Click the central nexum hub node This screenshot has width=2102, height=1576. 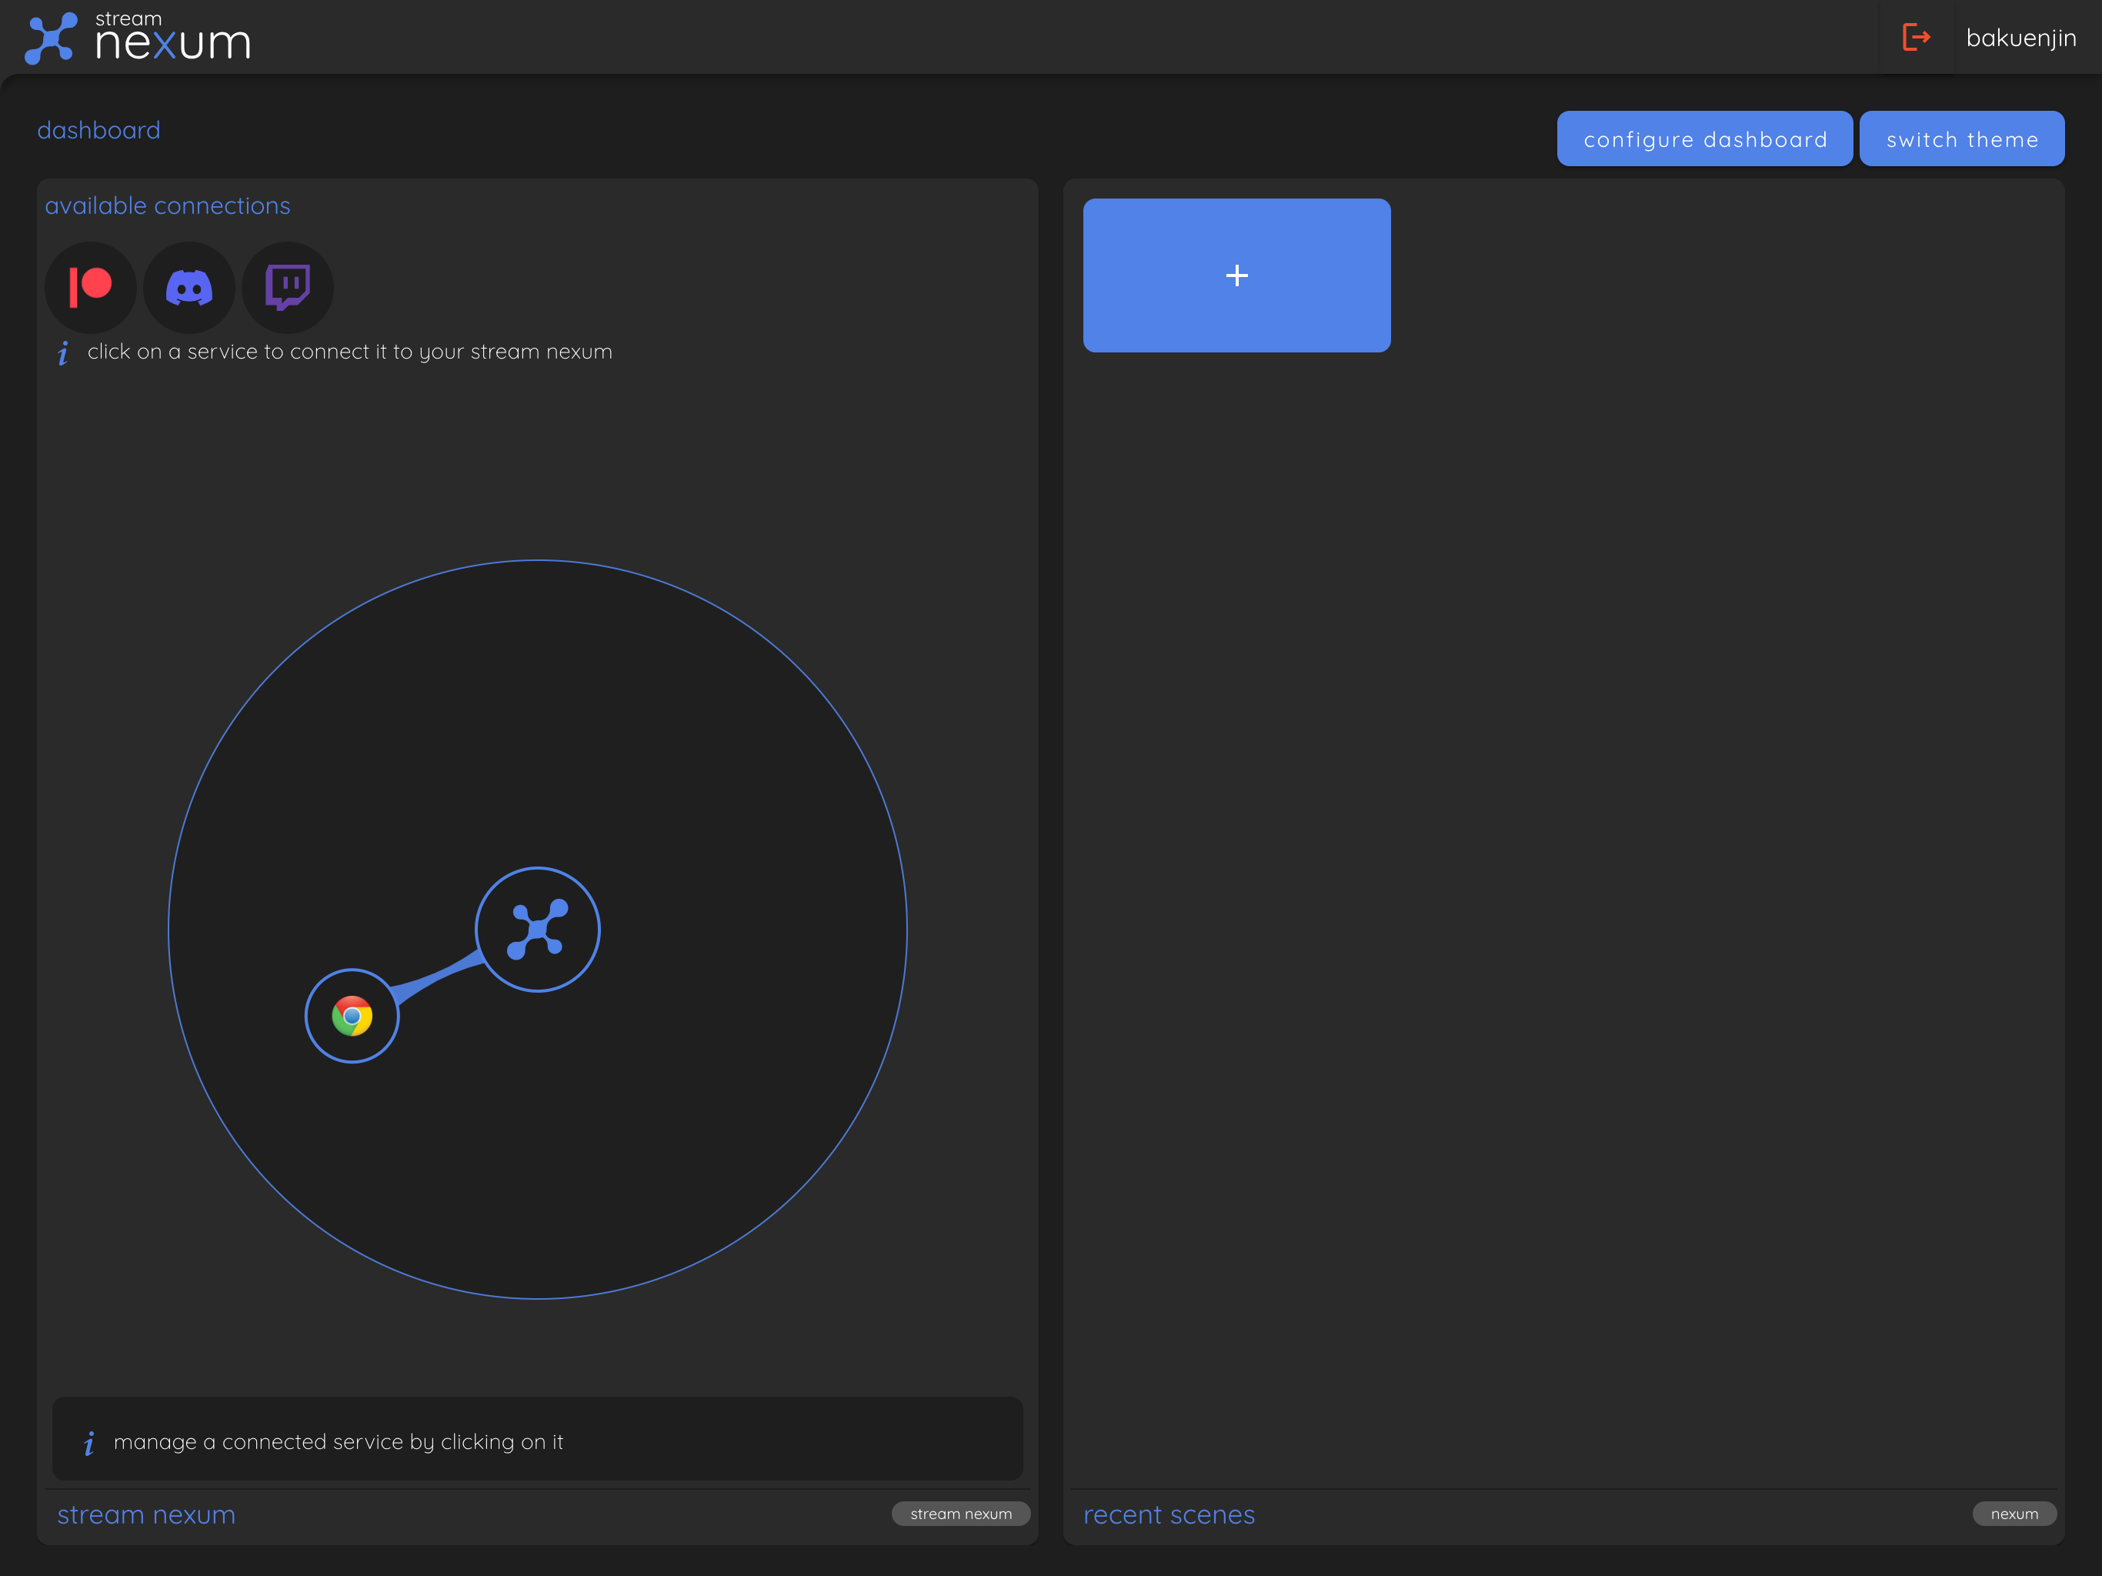(538, 929)
